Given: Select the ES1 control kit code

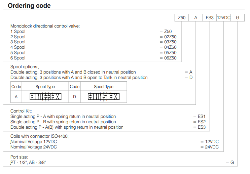Looking at the screenshot, I should pyautogui.click(x=201, y=117).
